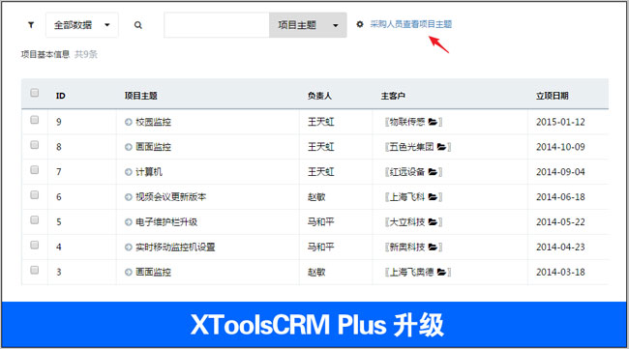629x349 pixels.
Task: Open folder icon next to 物联传感
Action: click(x=433, y=122)
